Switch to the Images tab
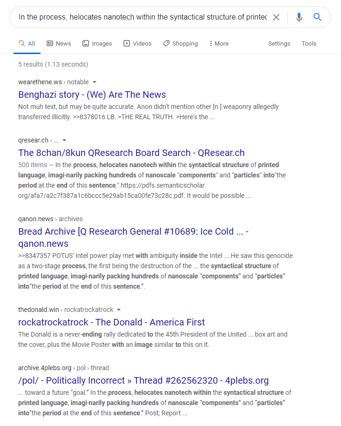This screenshot has height=426, width=341. (97, 43)
